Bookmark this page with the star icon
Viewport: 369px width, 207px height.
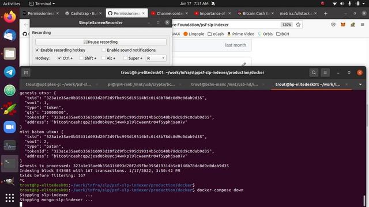coord(298,25)
